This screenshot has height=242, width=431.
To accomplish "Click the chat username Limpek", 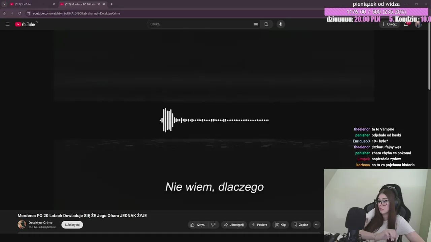I will pyautogui.click(x=364, y=159).
